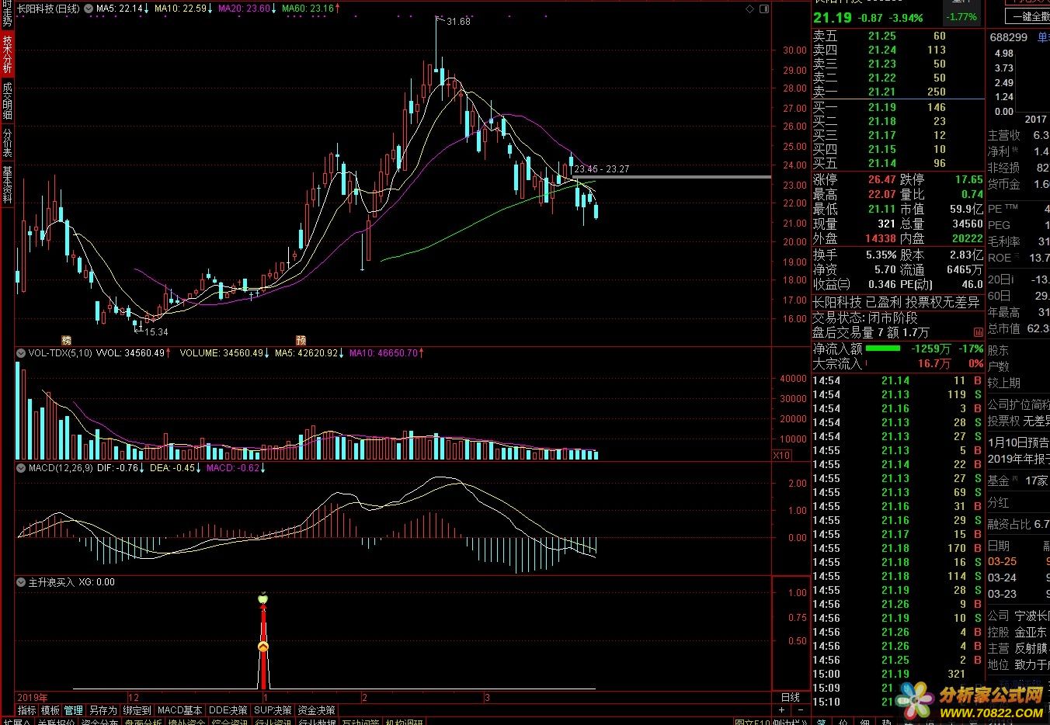The width and height of the screenshot is (1050, 725).
Task: Zoom in the chart with plus button
Action: click(781, 710)
